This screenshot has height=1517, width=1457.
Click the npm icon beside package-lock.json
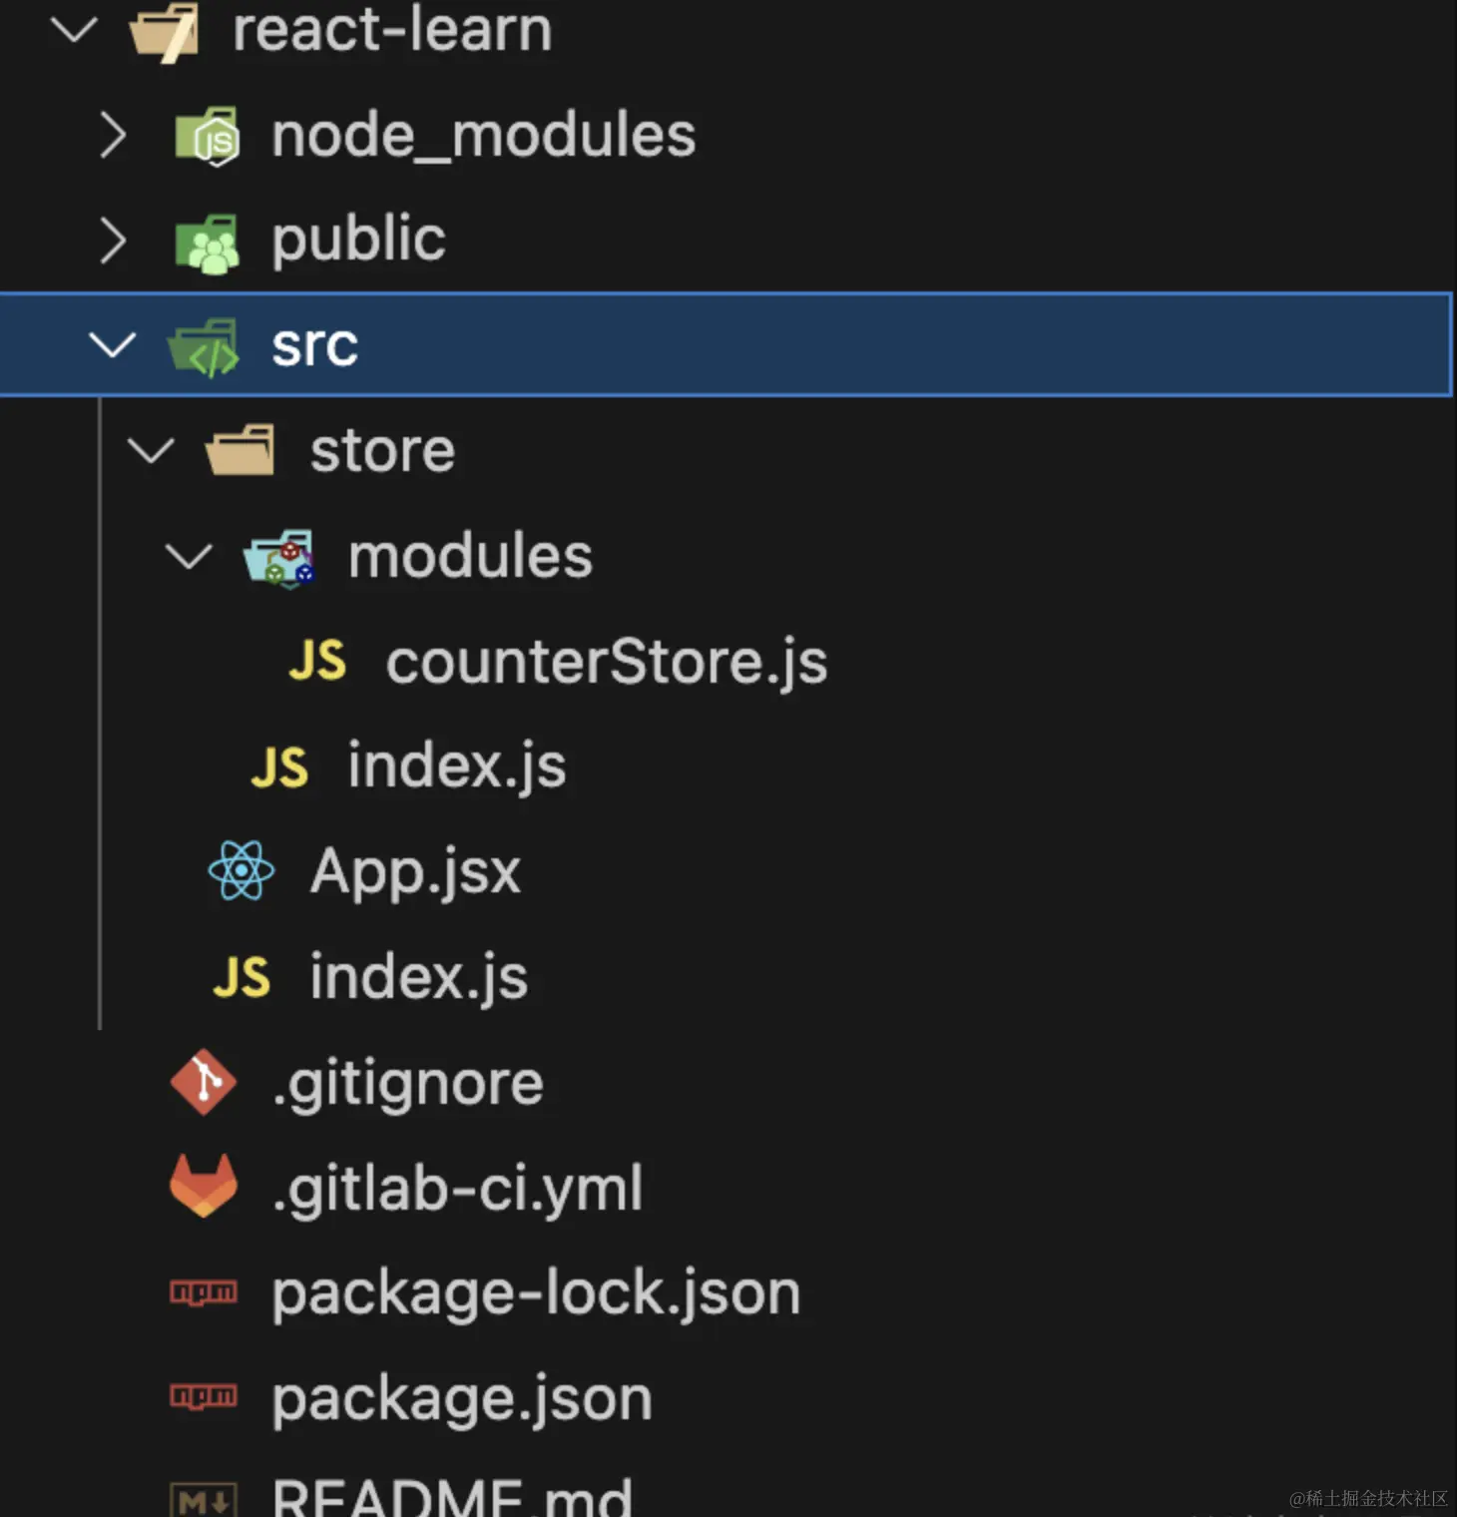tap(204, 1292)
